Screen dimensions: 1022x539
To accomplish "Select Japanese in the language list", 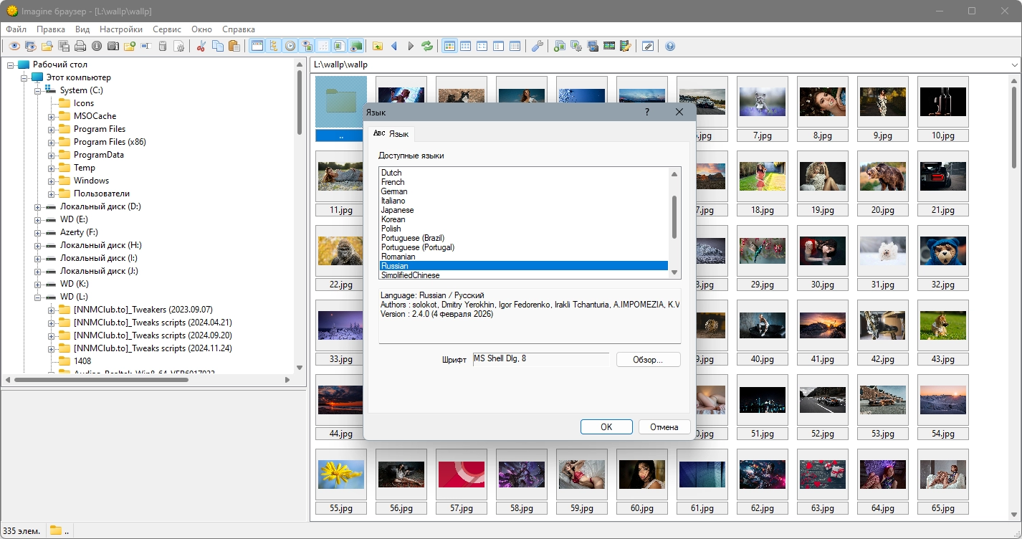I will point(397,210).
